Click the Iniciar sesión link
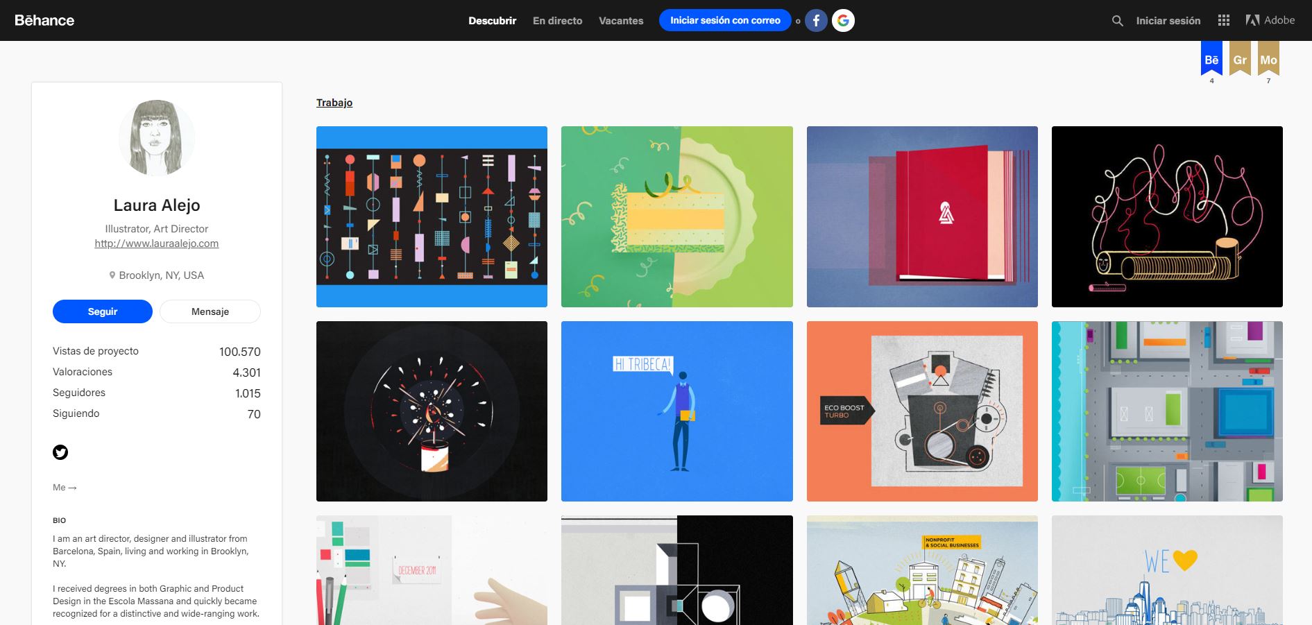 pyautogui.click(x=1168, y=21)
